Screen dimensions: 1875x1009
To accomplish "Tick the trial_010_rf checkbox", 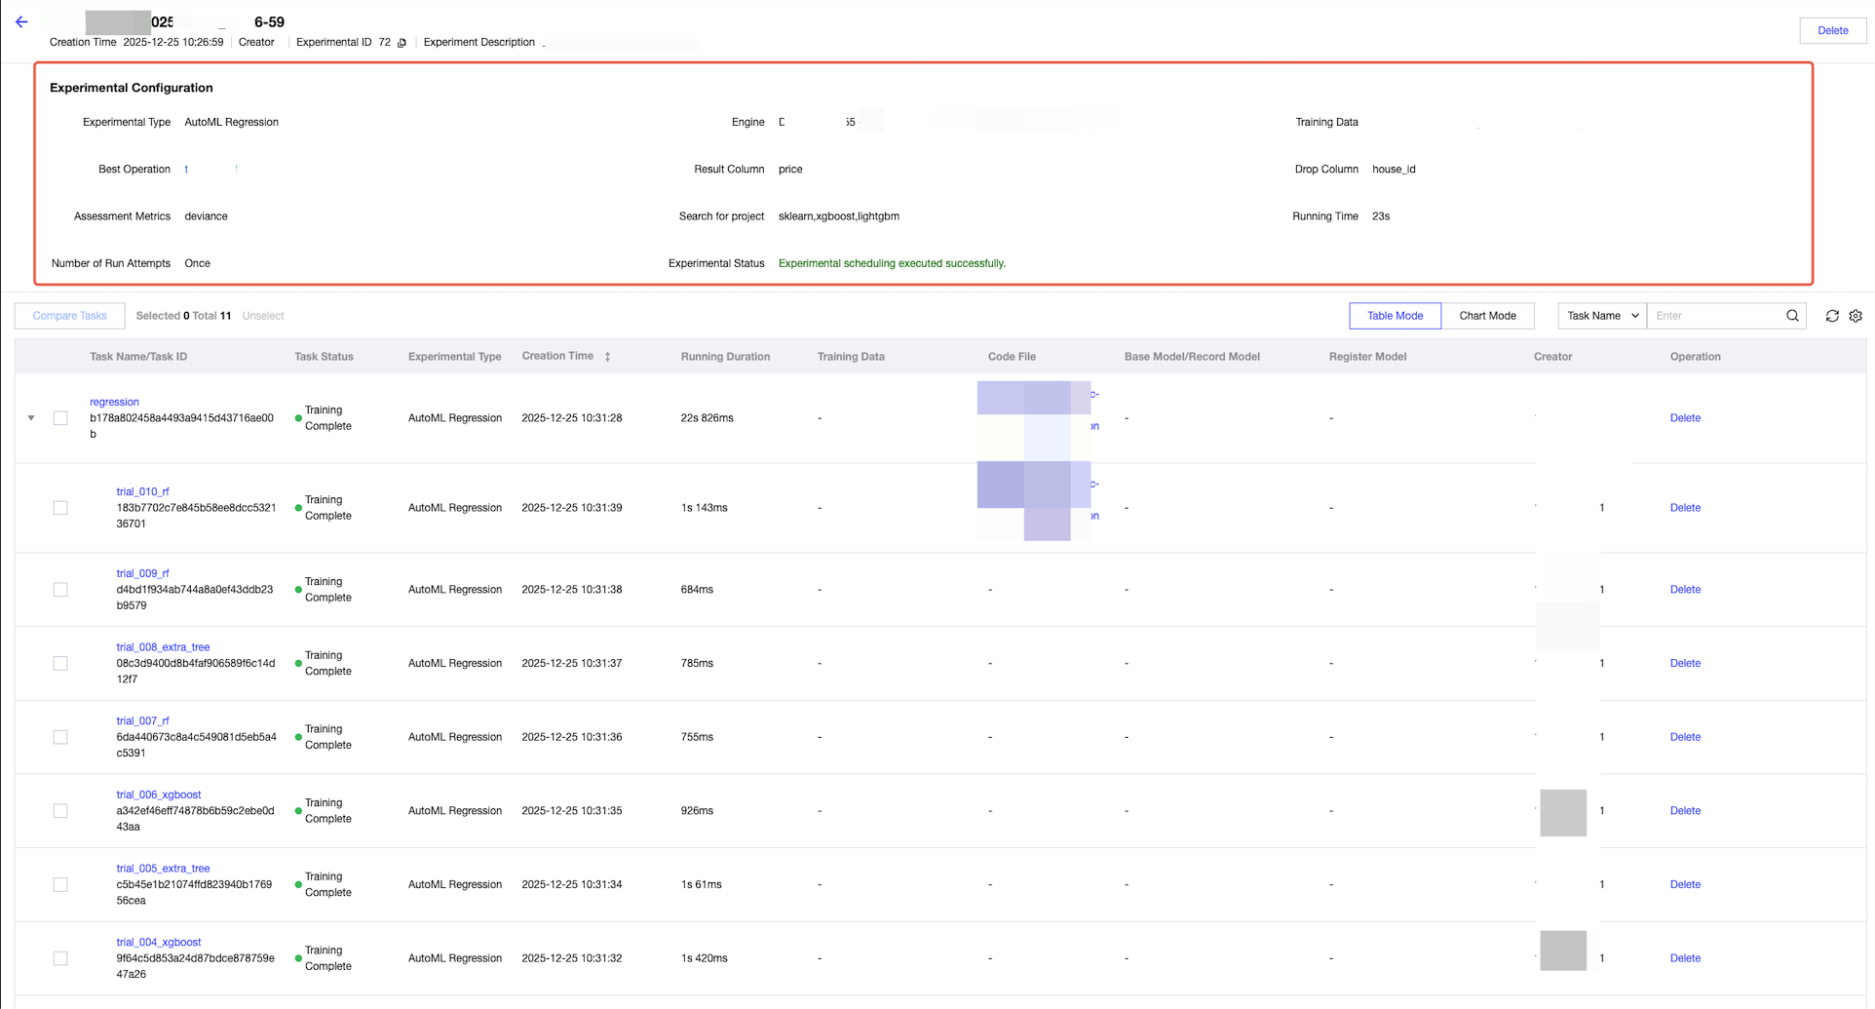I will coord(60,508).
